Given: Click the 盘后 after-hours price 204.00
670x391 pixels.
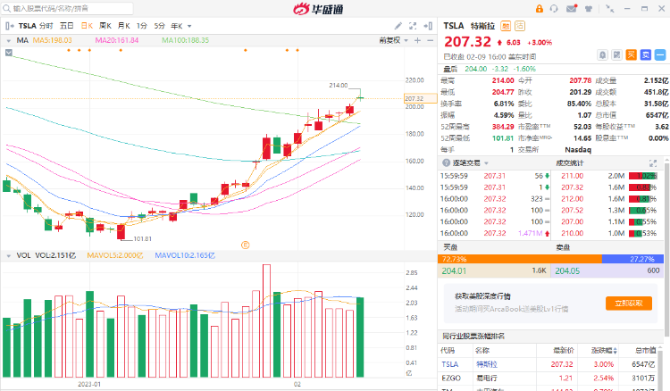Looking at the screenshot, I should [475, 69].
